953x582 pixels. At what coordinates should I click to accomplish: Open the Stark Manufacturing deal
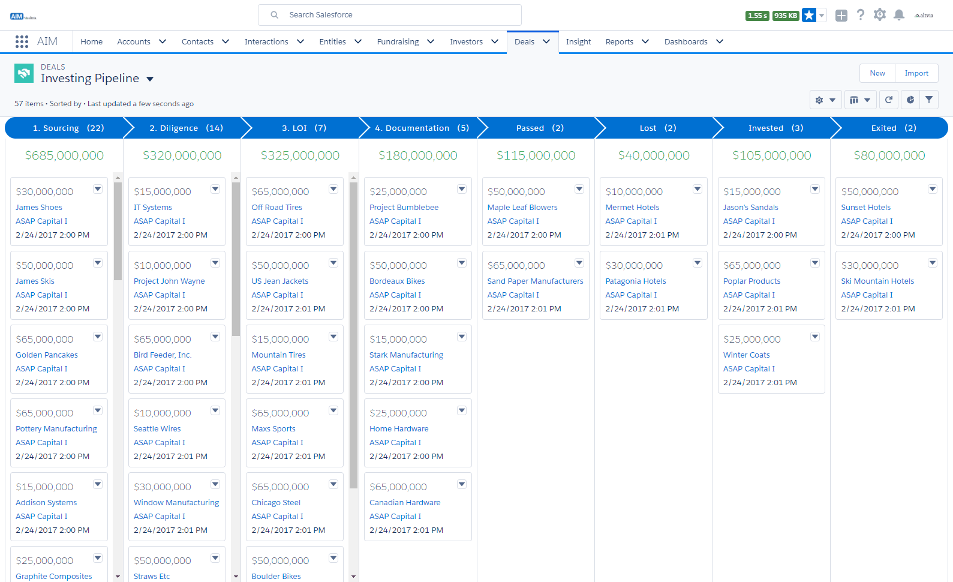click(x=406, y=355)
